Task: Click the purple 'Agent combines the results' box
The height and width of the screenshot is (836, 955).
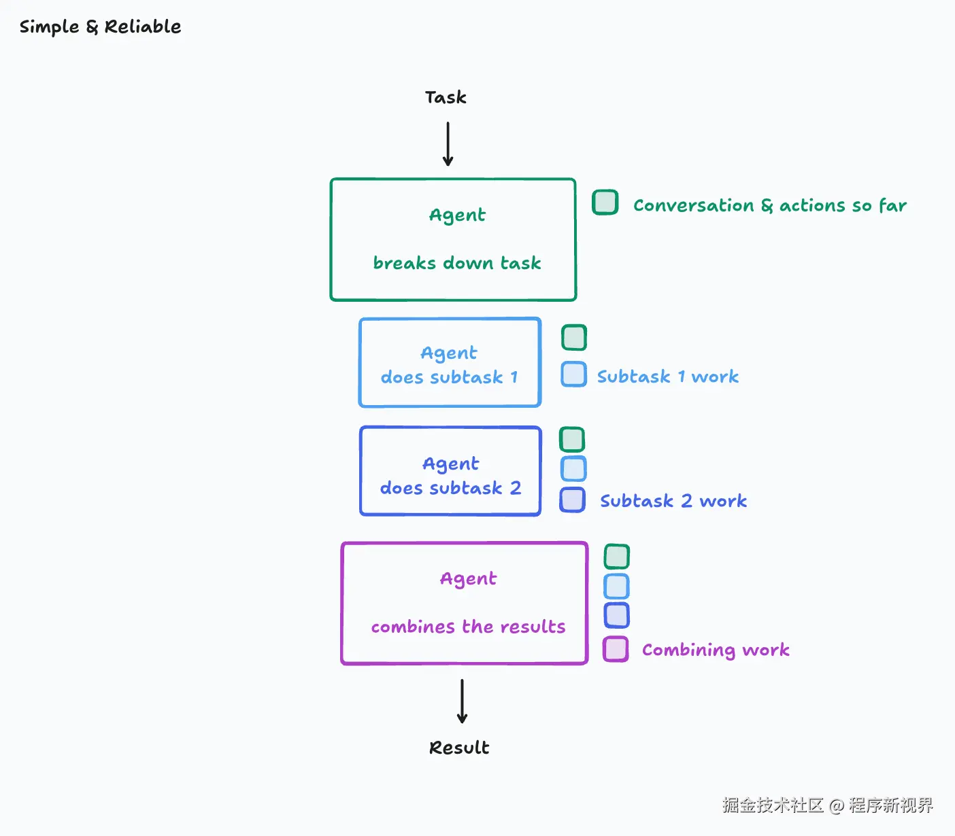Action: [x=465, y=603]
